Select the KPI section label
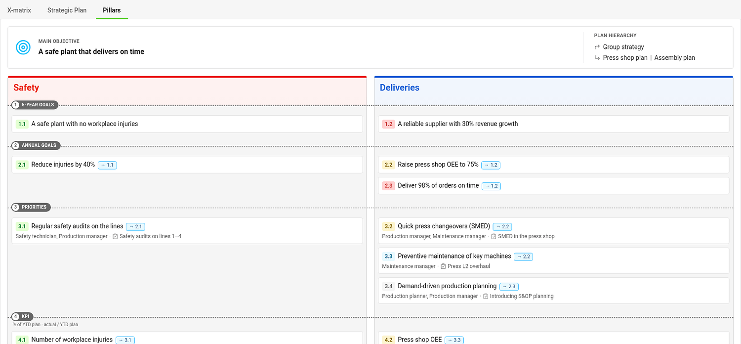Image resolution: width=741 pixels, height=344 pixels. point(22,317)
